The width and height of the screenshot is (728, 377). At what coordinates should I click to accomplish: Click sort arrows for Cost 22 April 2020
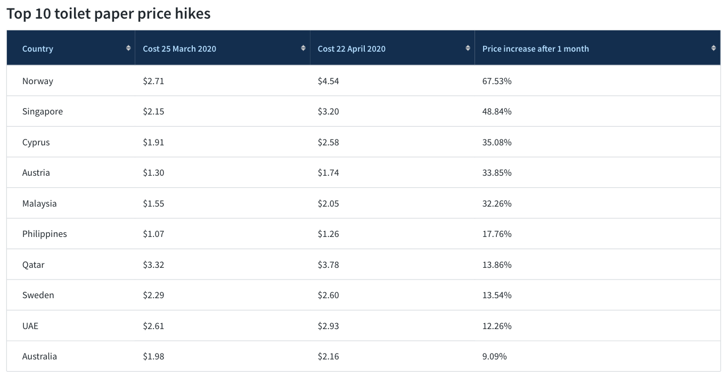click(468, 48)
